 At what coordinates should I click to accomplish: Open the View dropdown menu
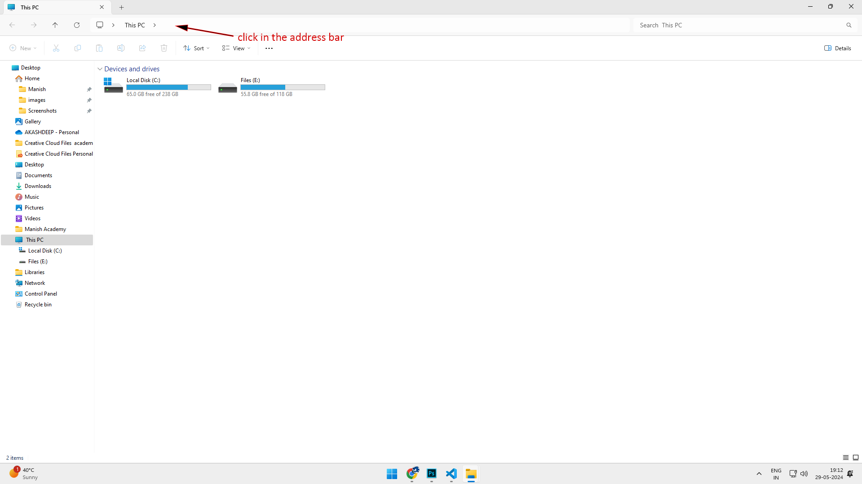[236, 48]
